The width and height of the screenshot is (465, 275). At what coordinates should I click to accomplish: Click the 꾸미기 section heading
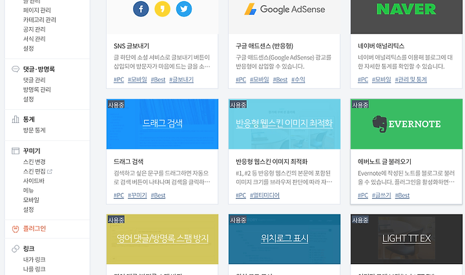[x=32, y=151]
